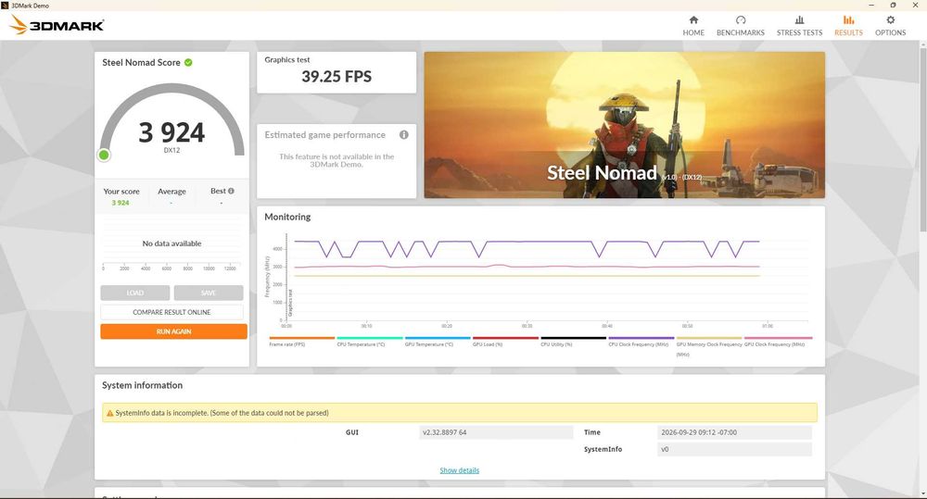Click the No data available text
Viewport: 927px width, 499px height.
click(x=171, y=243)
